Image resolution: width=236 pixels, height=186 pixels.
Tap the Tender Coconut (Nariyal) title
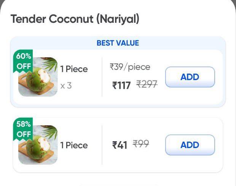(75, 19)
